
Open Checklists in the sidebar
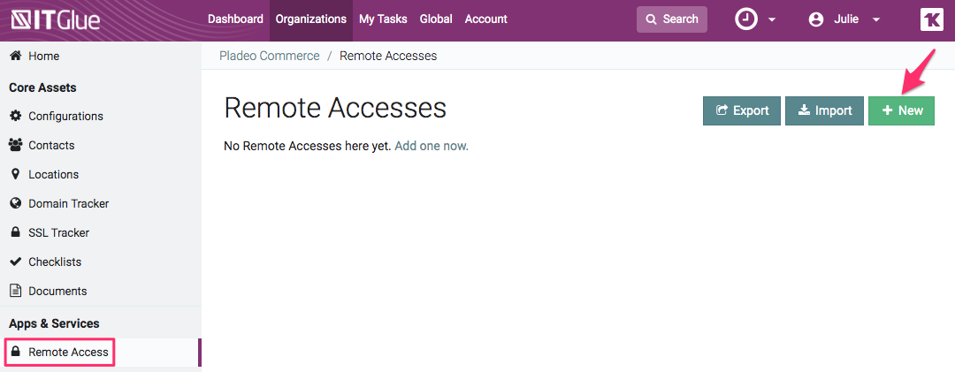coord(55,262)
